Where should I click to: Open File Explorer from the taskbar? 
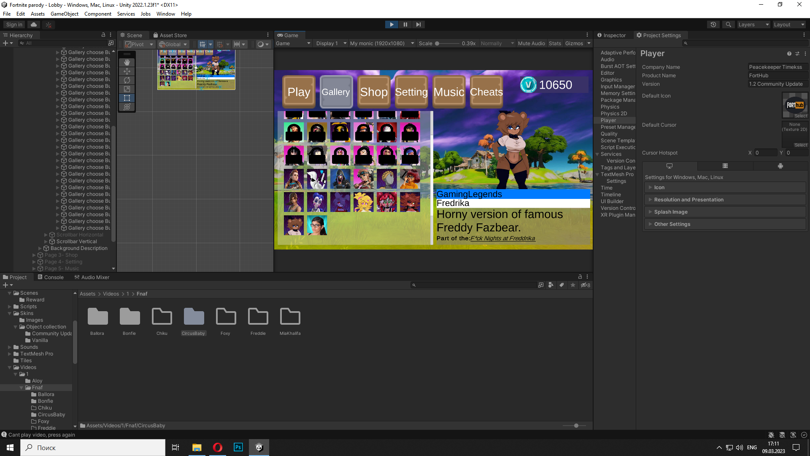(197, 447)
